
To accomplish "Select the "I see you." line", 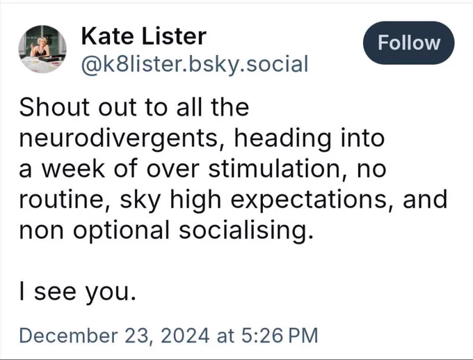I will (x=77, y=292).
